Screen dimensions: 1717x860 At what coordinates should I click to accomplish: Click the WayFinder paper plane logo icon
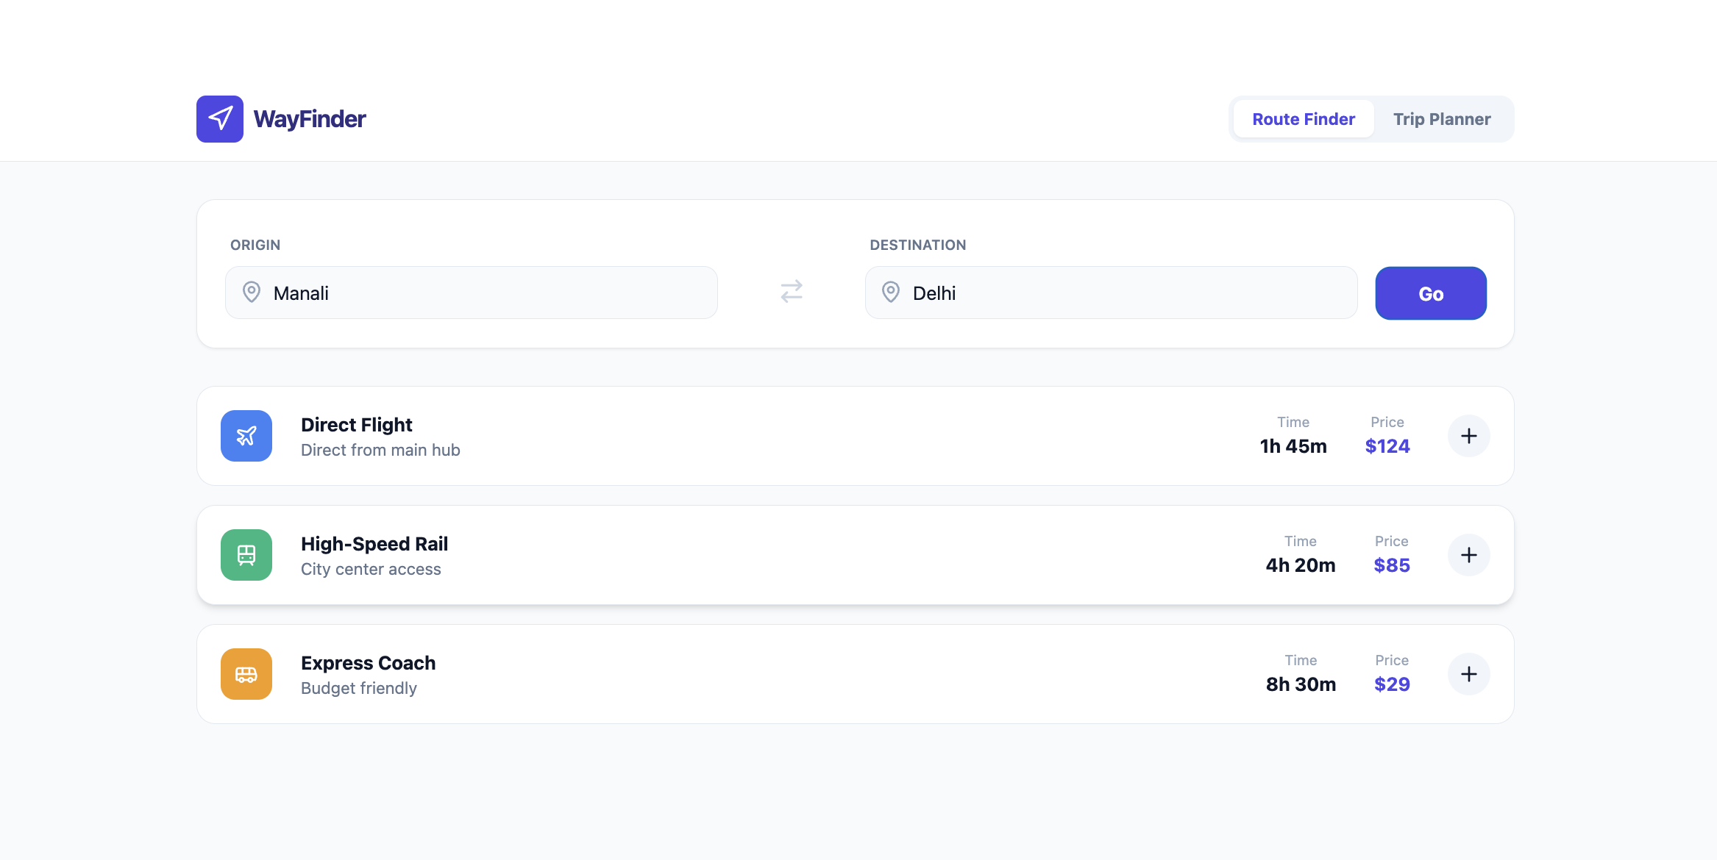[219, 119]
